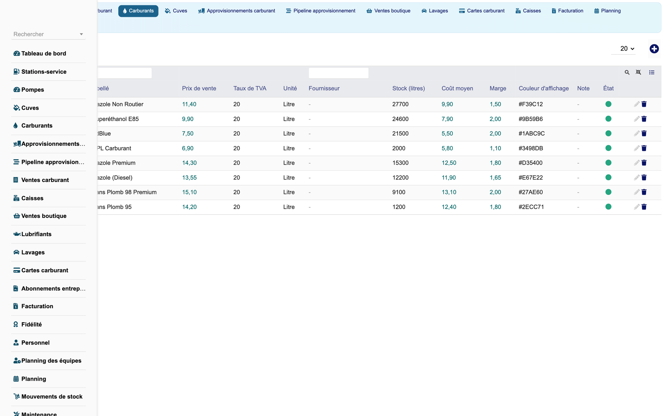This screenshot has width=667, height=416.
Task: Toggle the green status dot for Gazole Non Routier
Action: (608, 104)
